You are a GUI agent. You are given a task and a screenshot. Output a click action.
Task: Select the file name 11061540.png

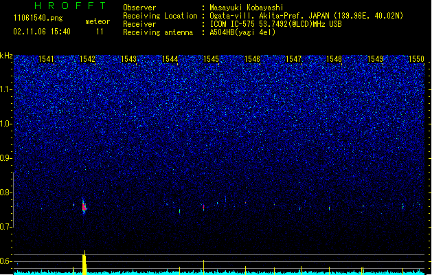(x=38, y=19)
